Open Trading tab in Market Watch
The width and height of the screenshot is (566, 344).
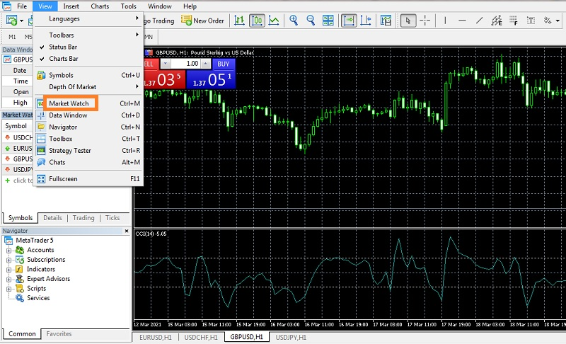[x=83, y=218]
